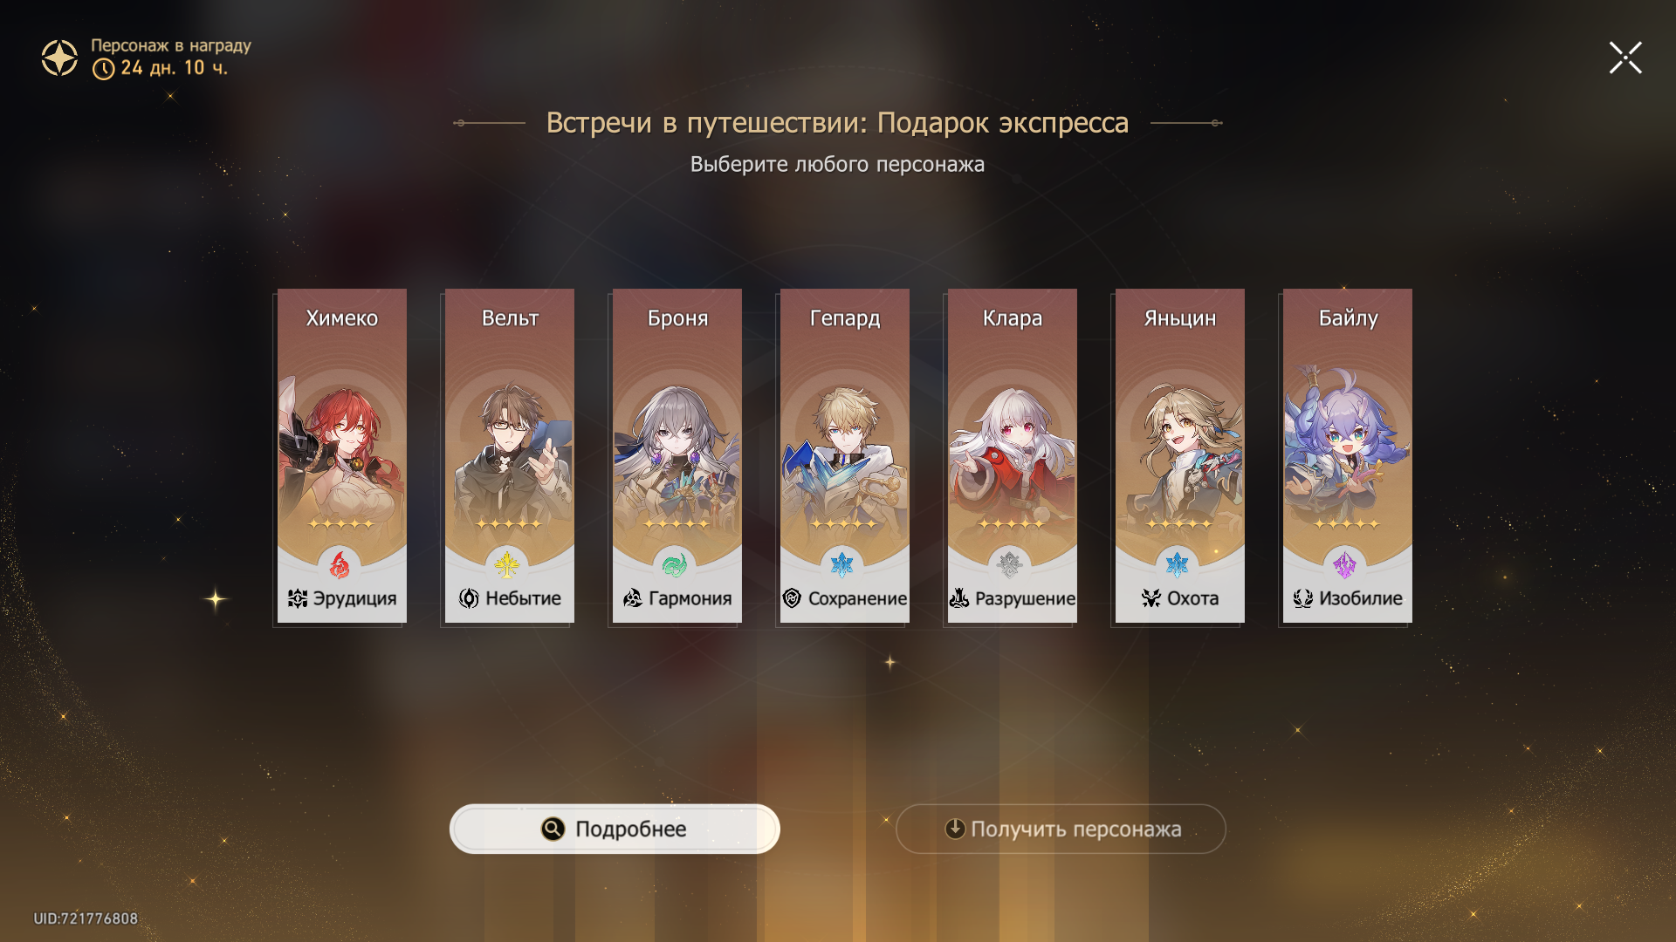The image size is (1676, 942).
Task: Click Bailu's purple Lightning element icon
Action: (1345, 566)
